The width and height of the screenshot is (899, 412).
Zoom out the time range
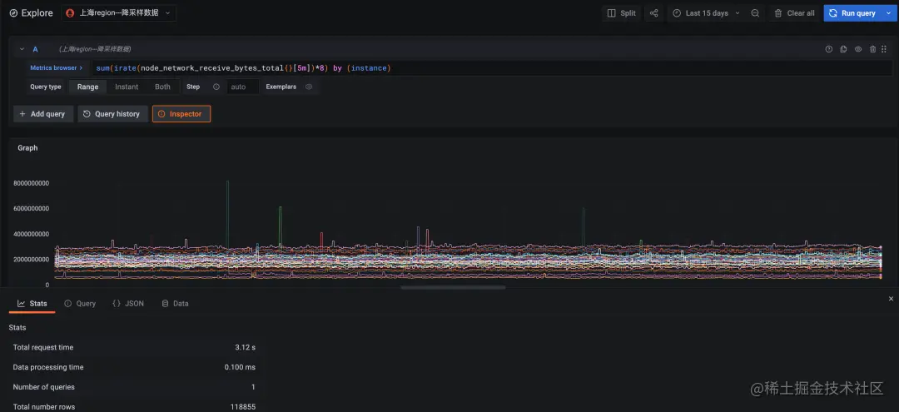(755, 13)
